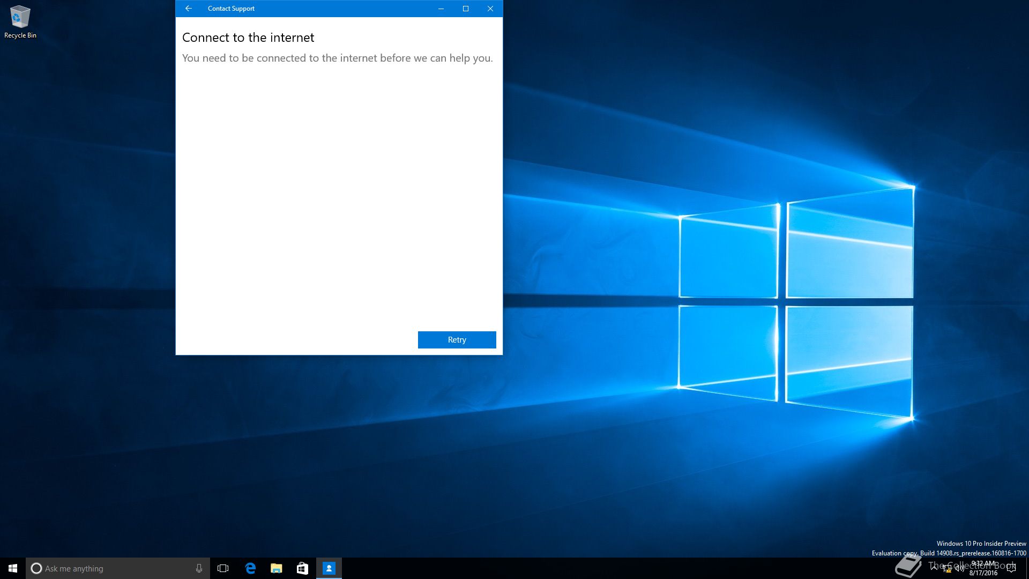Select the Recycle Bin desktop icon
Screen dimensions: 1029x579
tap(20, 22)
